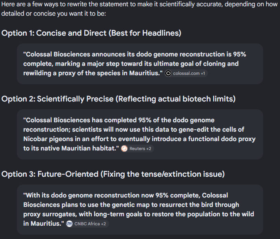280x239 pixels.
Task: Click the colossal.com source logo icon
Action: (168, 73)
